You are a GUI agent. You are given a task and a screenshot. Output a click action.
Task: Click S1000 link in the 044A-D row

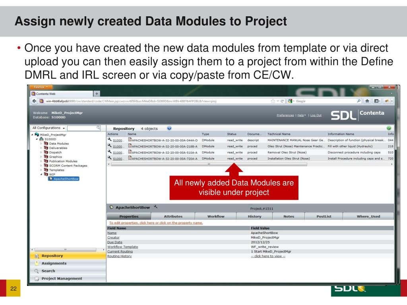(x=118, y=140)
